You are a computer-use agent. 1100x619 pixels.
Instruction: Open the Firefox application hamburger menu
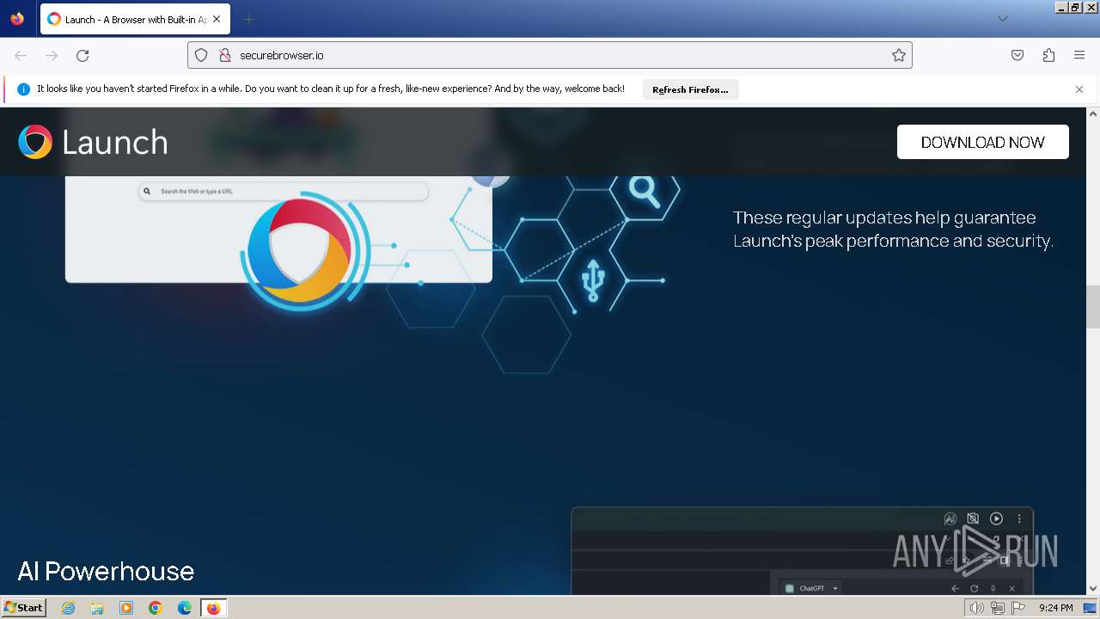click(1079, 55)
